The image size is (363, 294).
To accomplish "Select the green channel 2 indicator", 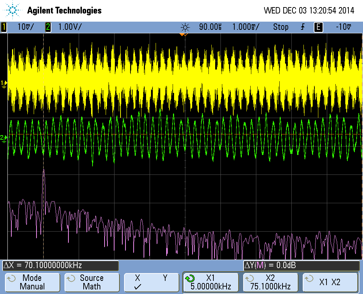I will tap(48, 27).
